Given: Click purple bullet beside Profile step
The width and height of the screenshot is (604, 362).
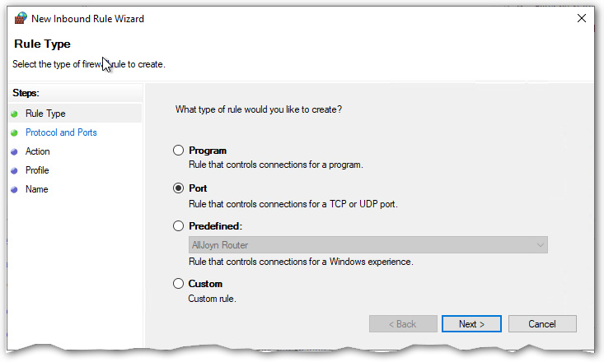Looking at the screenshot, I should pyautogui.click(x=14, y=170).
